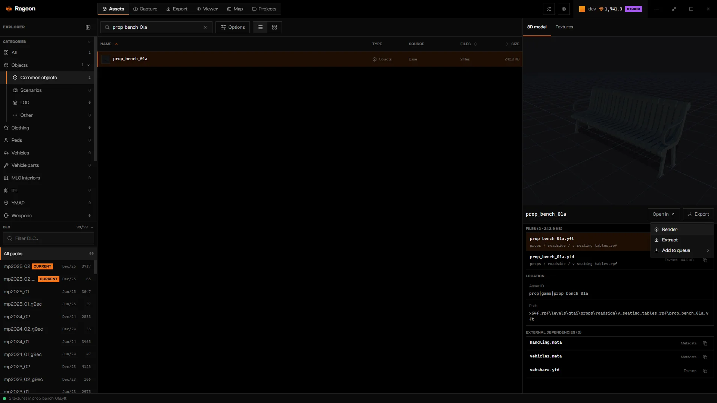The height and width of the screenshot is (403, 717).
Task: Sort by the Size column
Action: 512,44
